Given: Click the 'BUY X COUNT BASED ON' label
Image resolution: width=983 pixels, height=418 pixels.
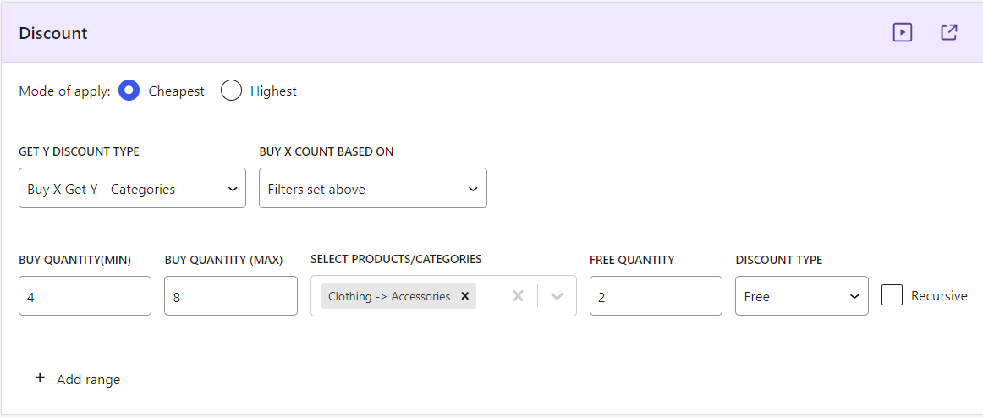Looking at the screenshot, I should (x=326, y=151).
